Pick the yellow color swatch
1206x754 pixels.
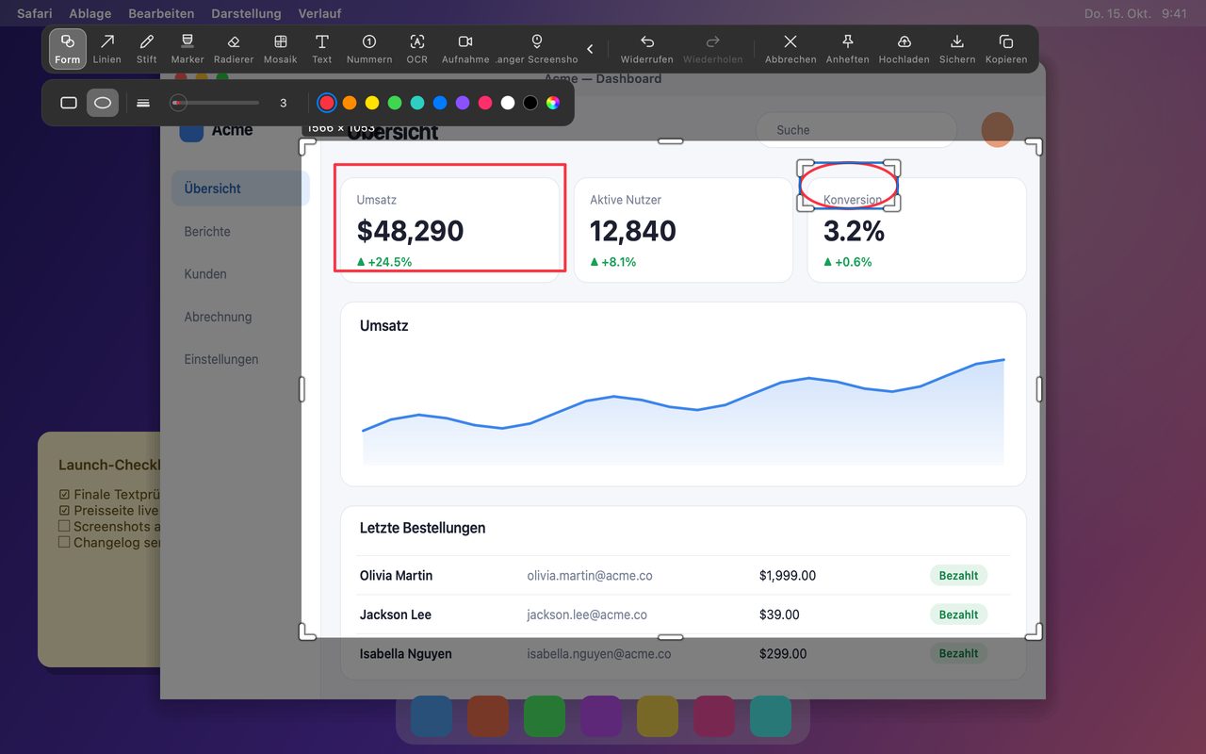[372, 103]
